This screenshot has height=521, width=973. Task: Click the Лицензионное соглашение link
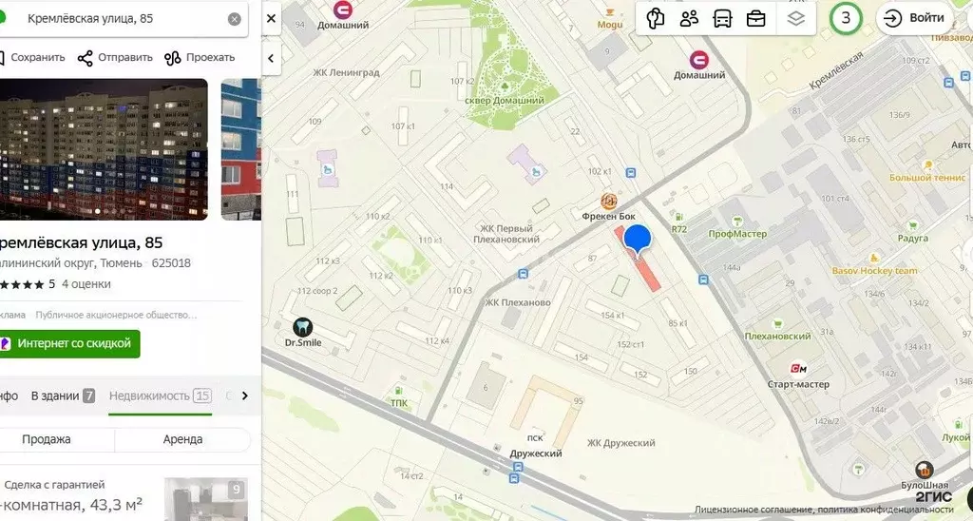click(x=753, y=510)
